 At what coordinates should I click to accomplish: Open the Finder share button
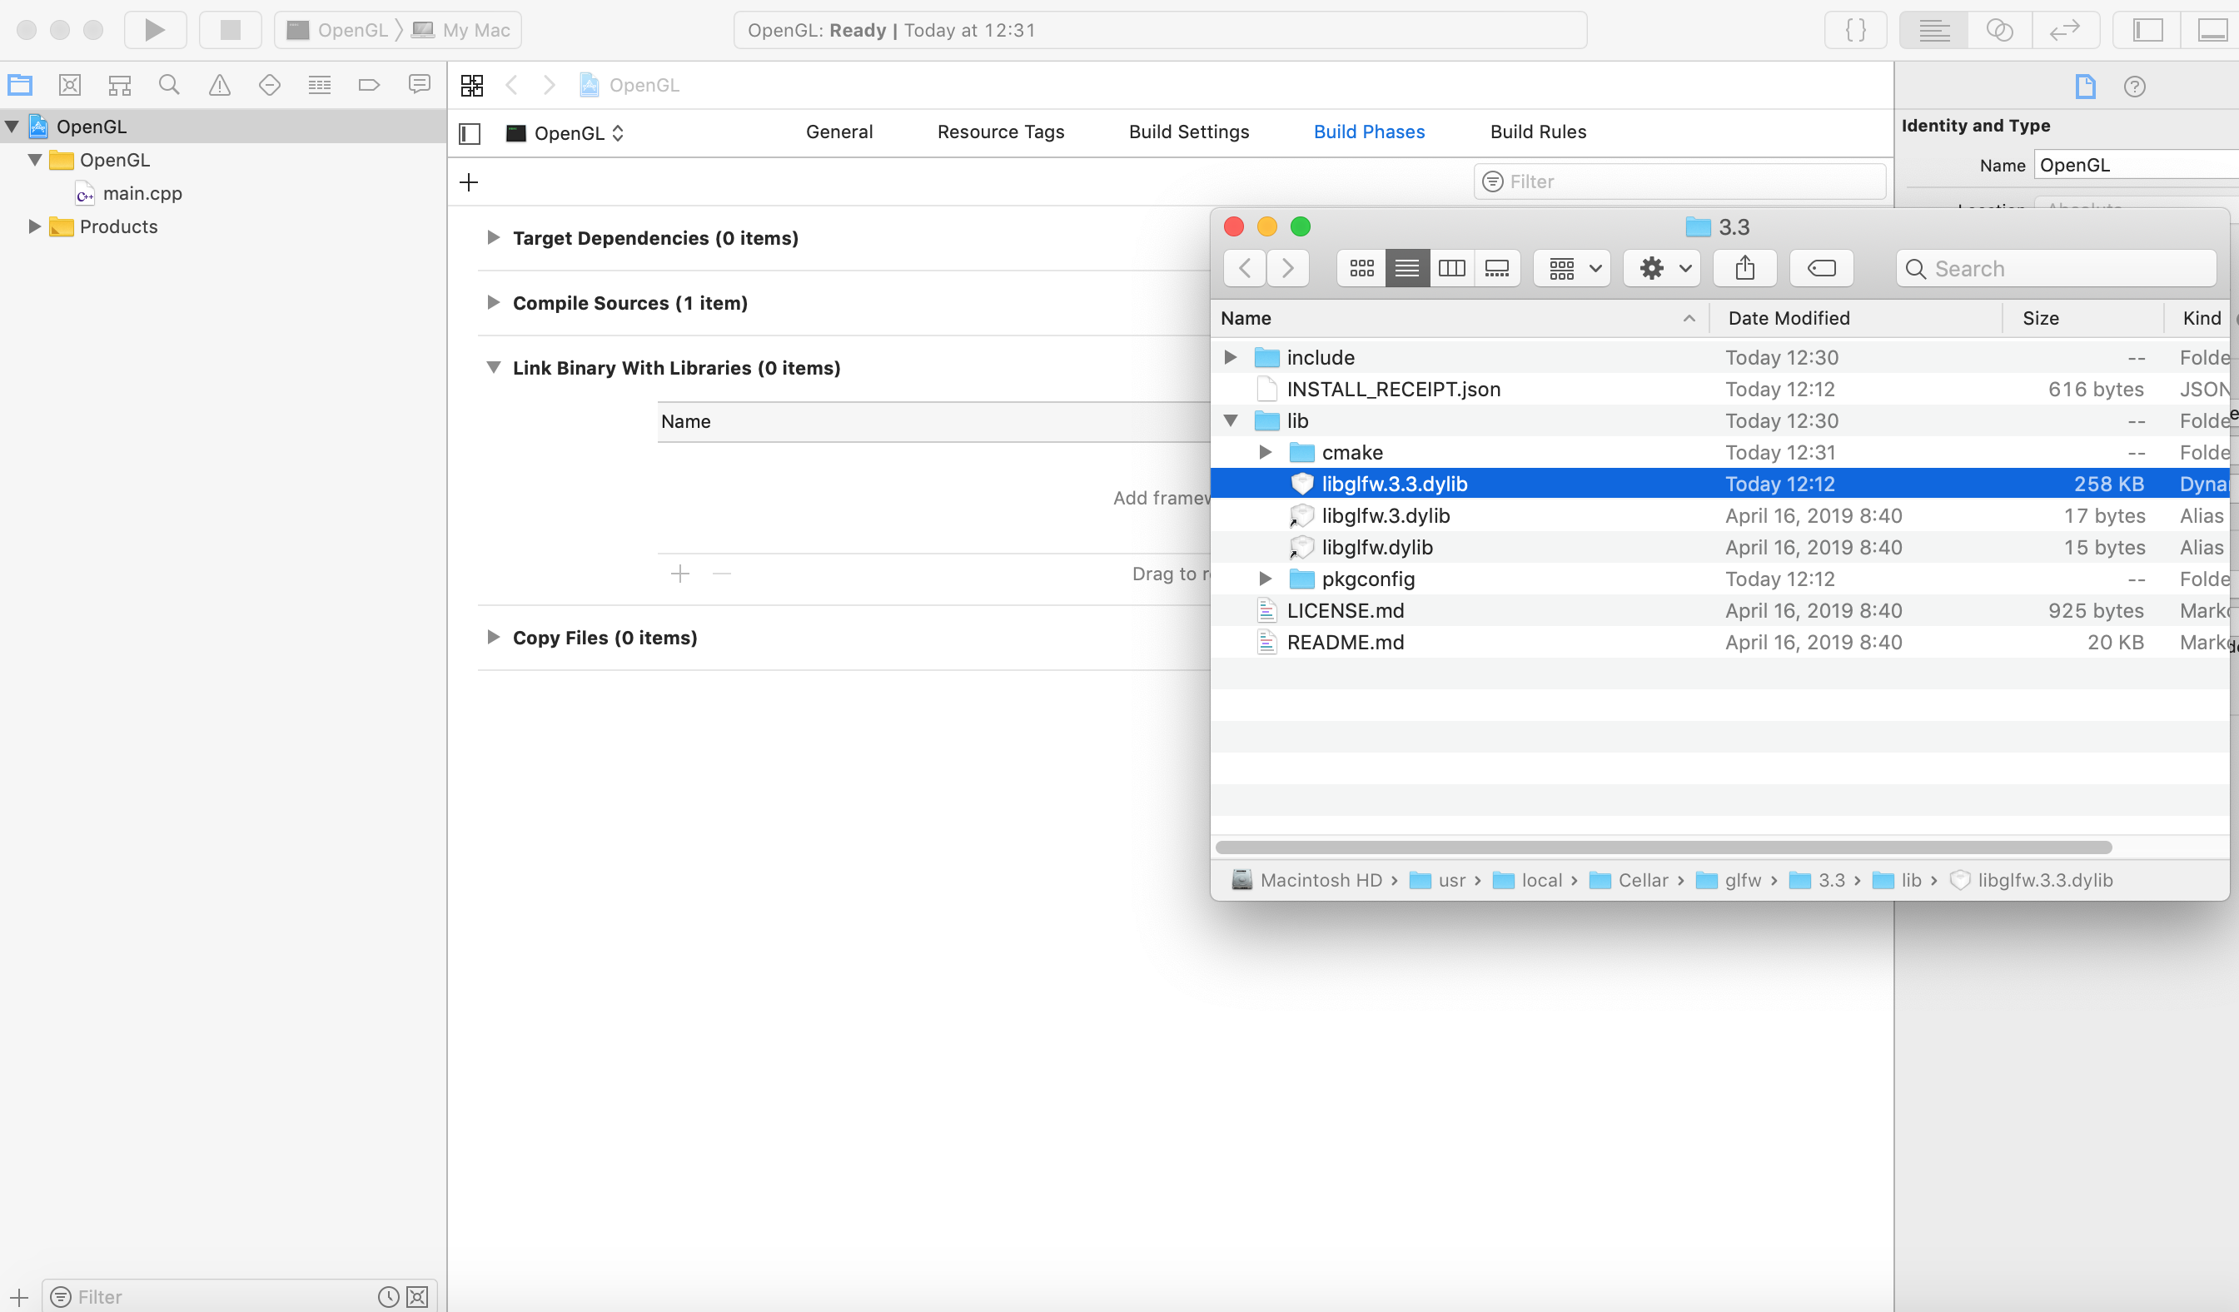pos(1744,267)
